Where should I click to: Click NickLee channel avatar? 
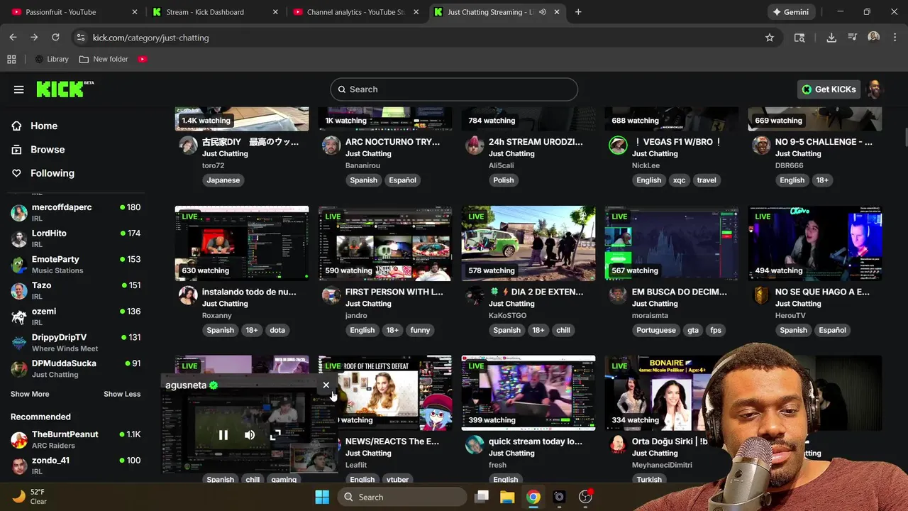point(618,145)
